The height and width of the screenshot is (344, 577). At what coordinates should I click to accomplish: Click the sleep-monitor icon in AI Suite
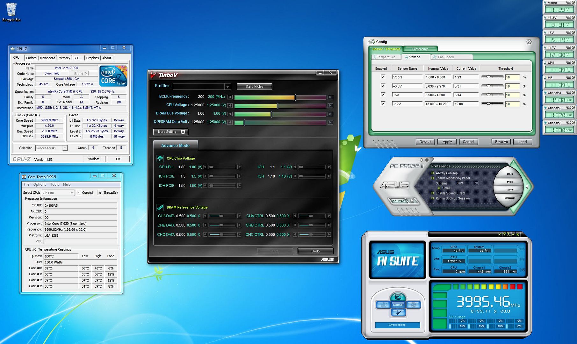coord(398,297)
